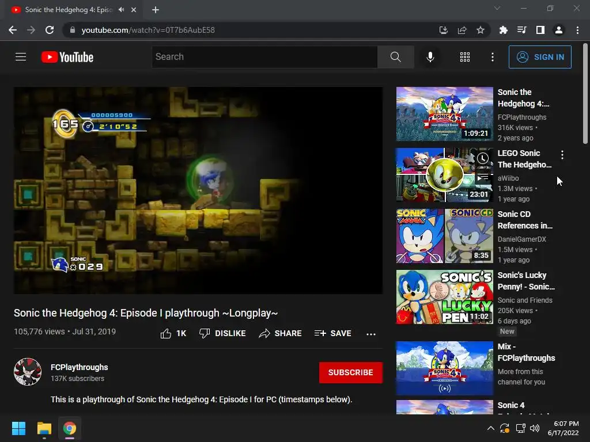The image size is (590, 442).
Task: Subscribe to FCPlaythroughs
Action: (351, 372)
